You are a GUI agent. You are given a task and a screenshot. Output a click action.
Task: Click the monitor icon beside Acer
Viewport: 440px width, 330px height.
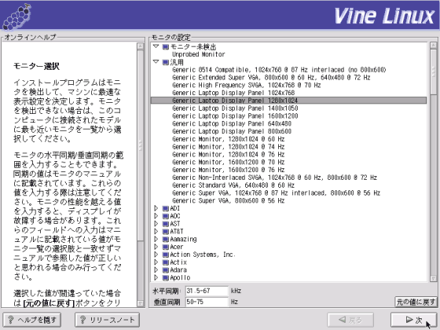point(166,247)
